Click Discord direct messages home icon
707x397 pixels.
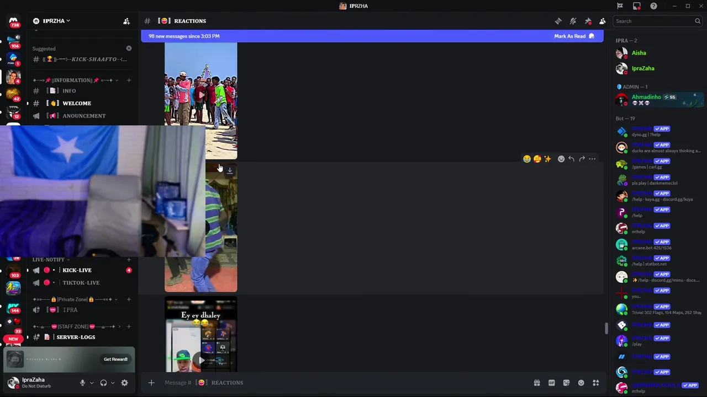point(13,22)
